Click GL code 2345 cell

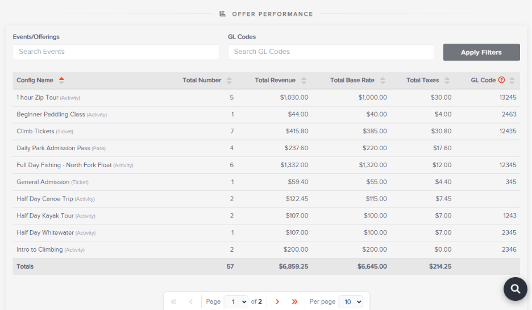(509, 233)
